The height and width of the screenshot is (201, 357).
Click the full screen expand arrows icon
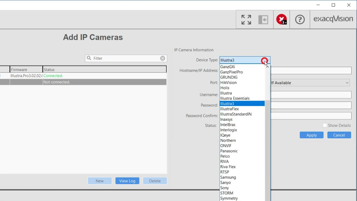[x=246, y=20]
